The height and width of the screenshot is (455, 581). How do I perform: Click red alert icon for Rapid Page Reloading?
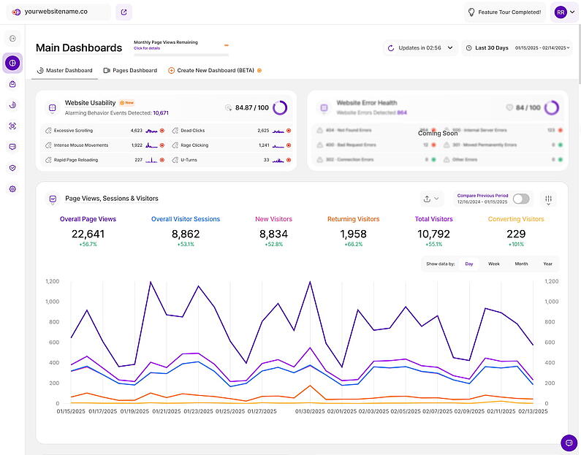pos(162,160)
